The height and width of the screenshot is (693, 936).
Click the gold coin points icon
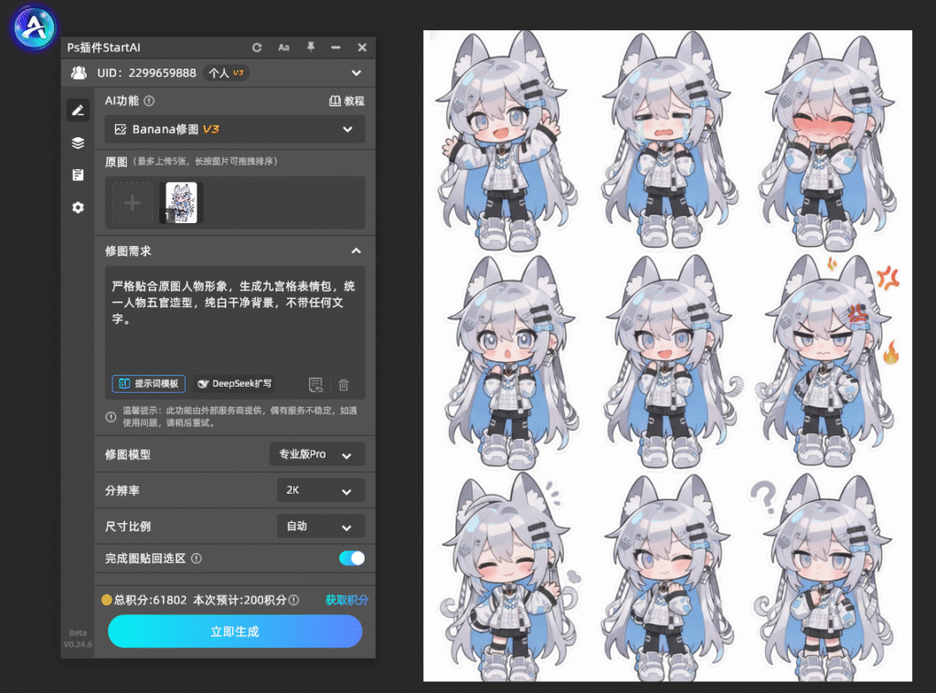point(107,600)
